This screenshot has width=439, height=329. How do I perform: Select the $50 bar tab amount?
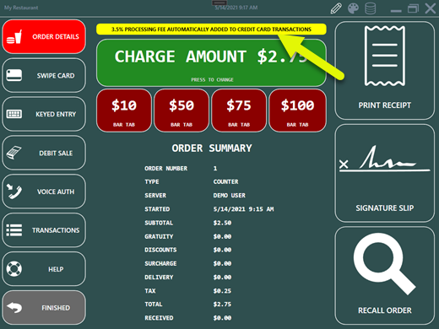tap(182, 111)
